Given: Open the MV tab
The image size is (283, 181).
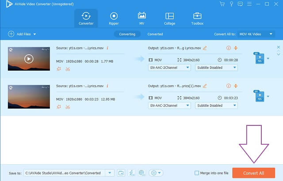Looking at the screenshot, I should [x=141, y=18].
